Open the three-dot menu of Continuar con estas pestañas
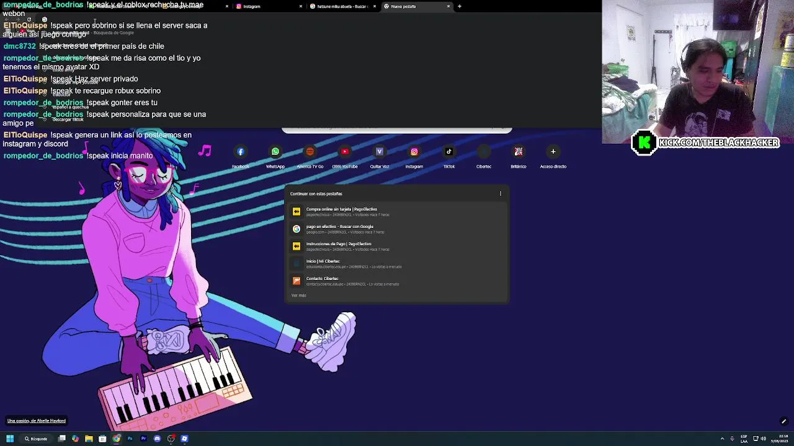This screenshot has height=446, width=794. [501, 193]
